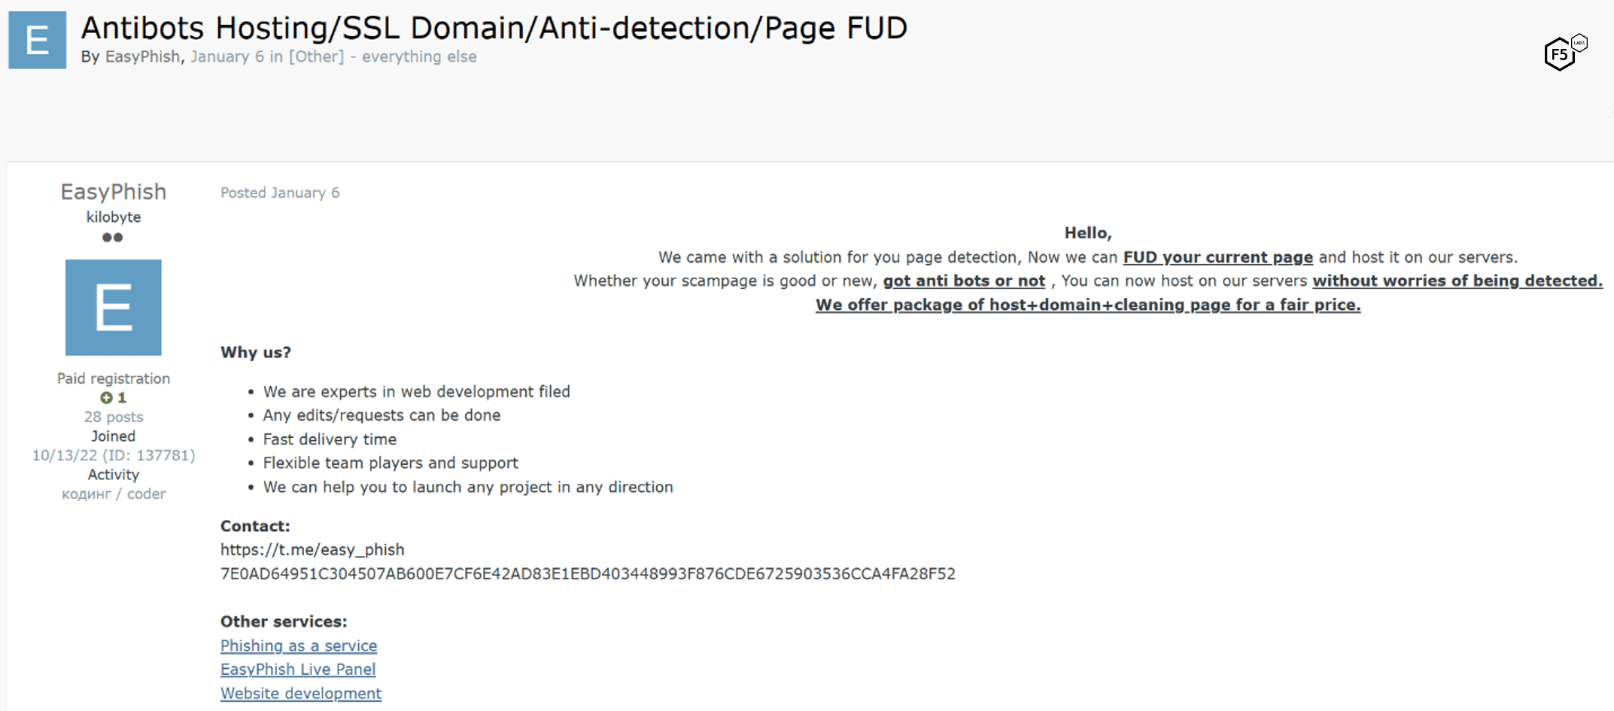Click the EasyPhish username above the avatar

[x=113, y=192]
